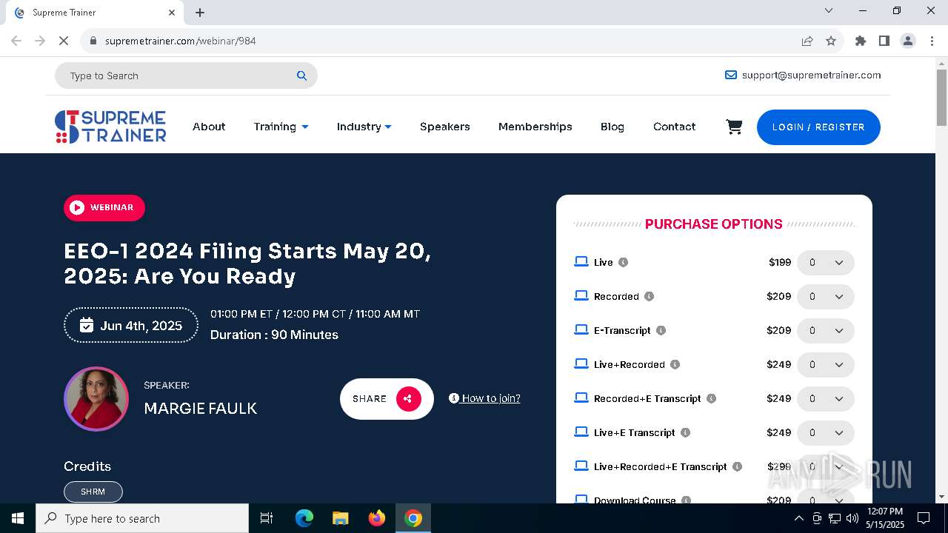This screenshot has height=533, width=948.
Task: Open the Memberships page
Action: coord(535,127)
